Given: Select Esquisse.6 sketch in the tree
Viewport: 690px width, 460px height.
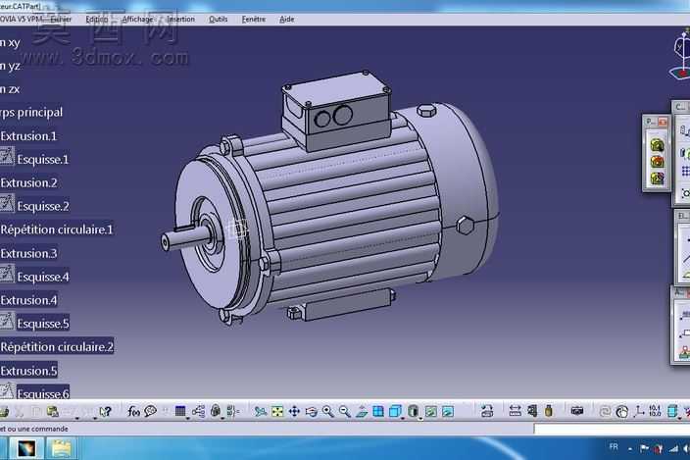Looking at the screenshot, I should [x=43, y=393].
